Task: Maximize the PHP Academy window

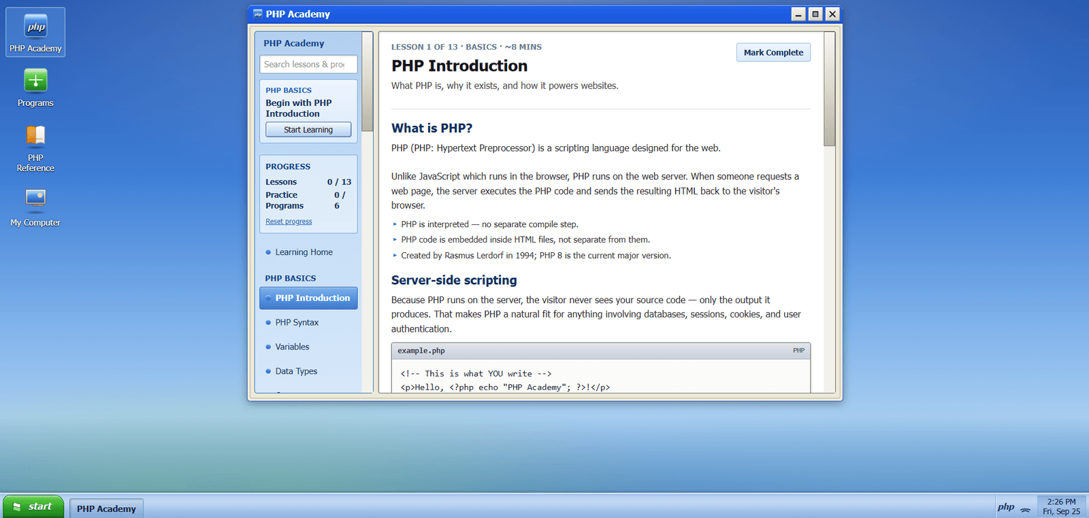Action: (815, 14)
